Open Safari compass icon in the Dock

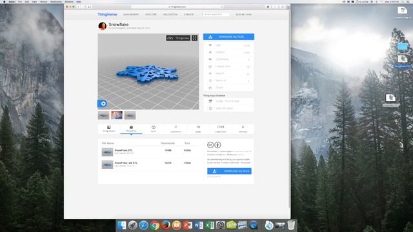(x=144, y=226)
